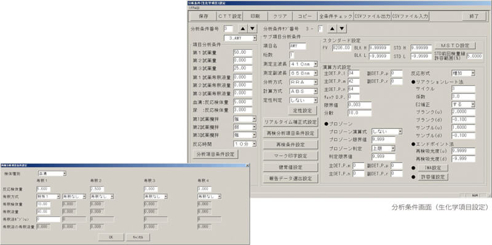Click the 分散 10.0 input field
Viewport: 492px width, 245px height.
pos(360,113)
